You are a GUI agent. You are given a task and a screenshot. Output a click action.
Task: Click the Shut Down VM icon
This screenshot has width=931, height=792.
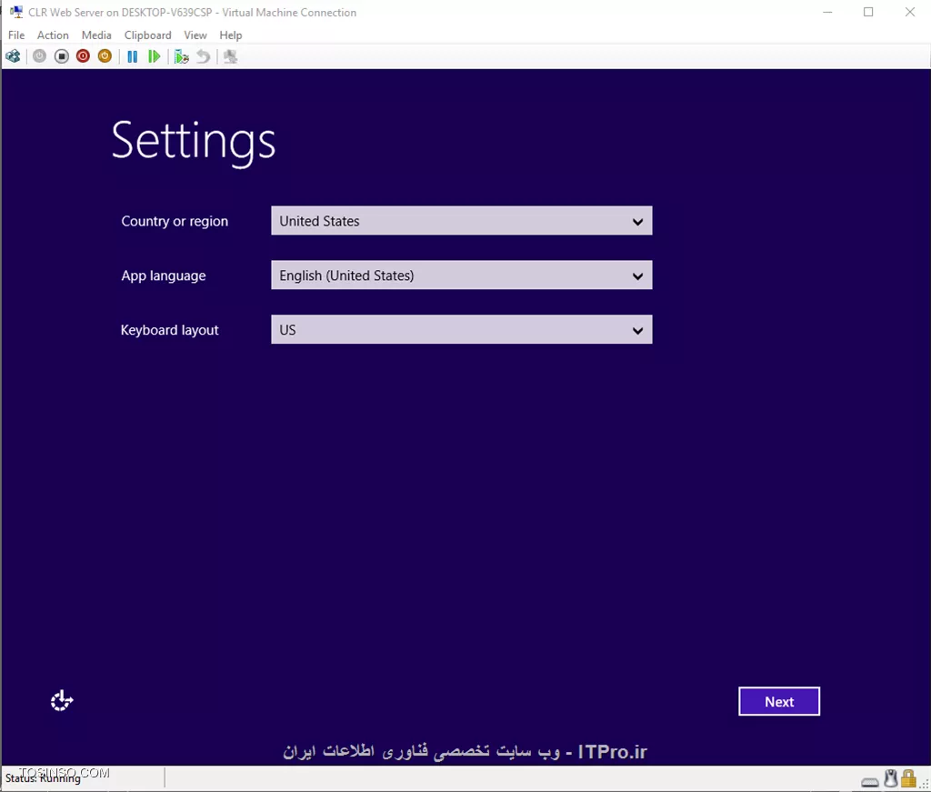click(82, 55)
